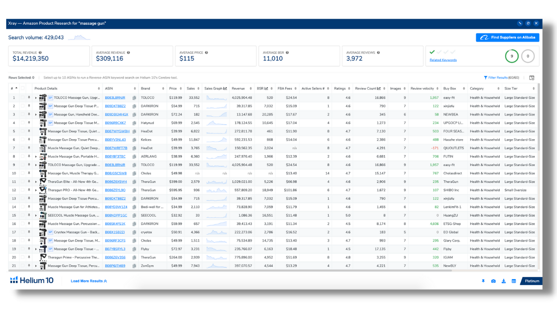The image size is (557, 313).
Task: Click Find Suppliers on Alibaba button
Action: [507, 37]
